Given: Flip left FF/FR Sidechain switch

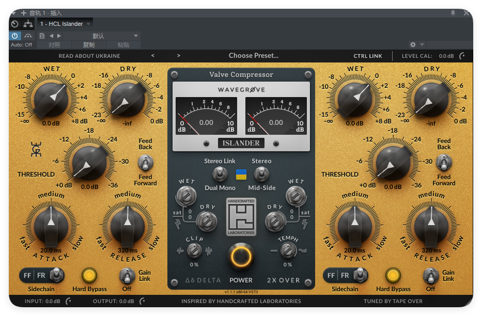Looking at the screenshot, I should (x=56, y=275).
